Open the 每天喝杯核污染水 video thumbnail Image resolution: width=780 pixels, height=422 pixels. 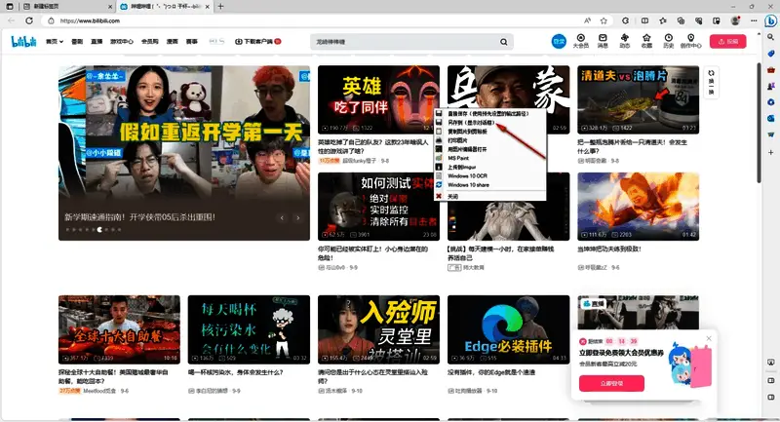[x=249, y=329]
